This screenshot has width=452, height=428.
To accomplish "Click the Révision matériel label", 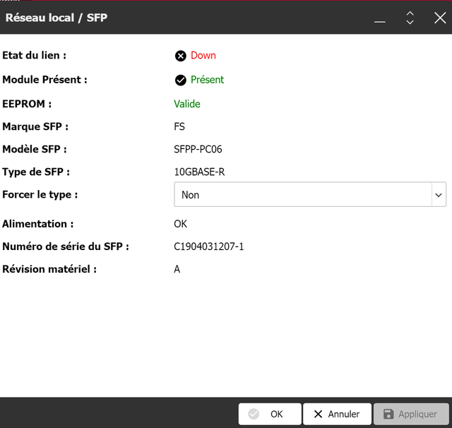I will click(x=49, y=269).
